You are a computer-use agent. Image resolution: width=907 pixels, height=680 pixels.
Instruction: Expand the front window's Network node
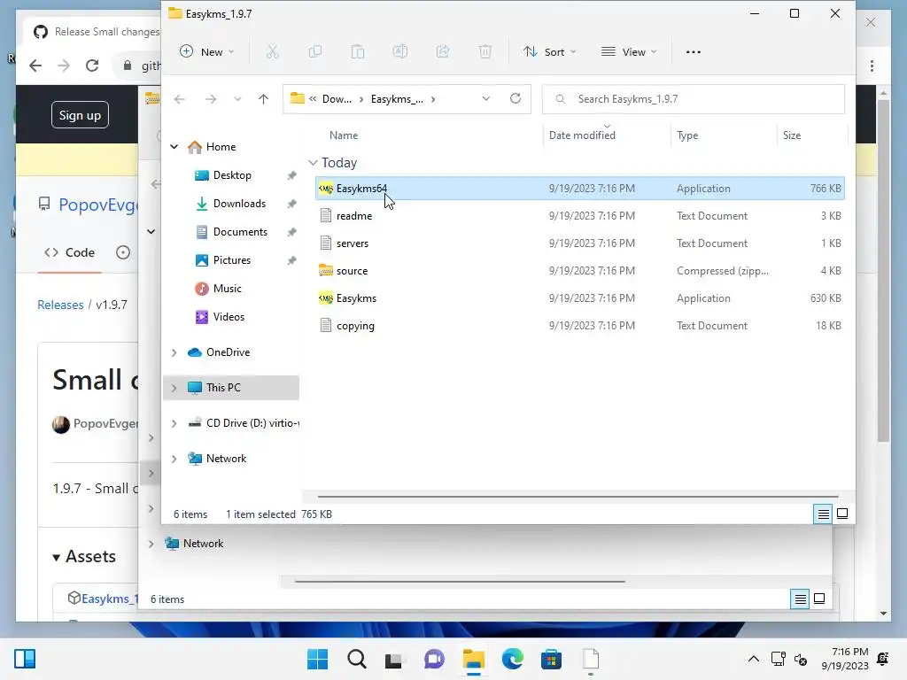(174, 459)
